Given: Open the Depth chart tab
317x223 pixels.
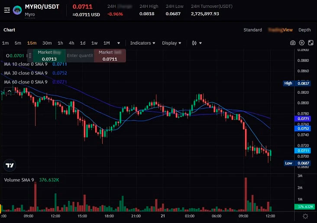Looking at the screenshot, I should click(x=304, y=30).
